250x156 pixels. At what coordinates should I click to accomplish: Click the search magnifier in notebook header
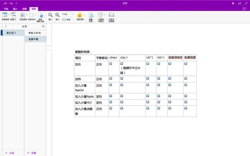point(43,26)
